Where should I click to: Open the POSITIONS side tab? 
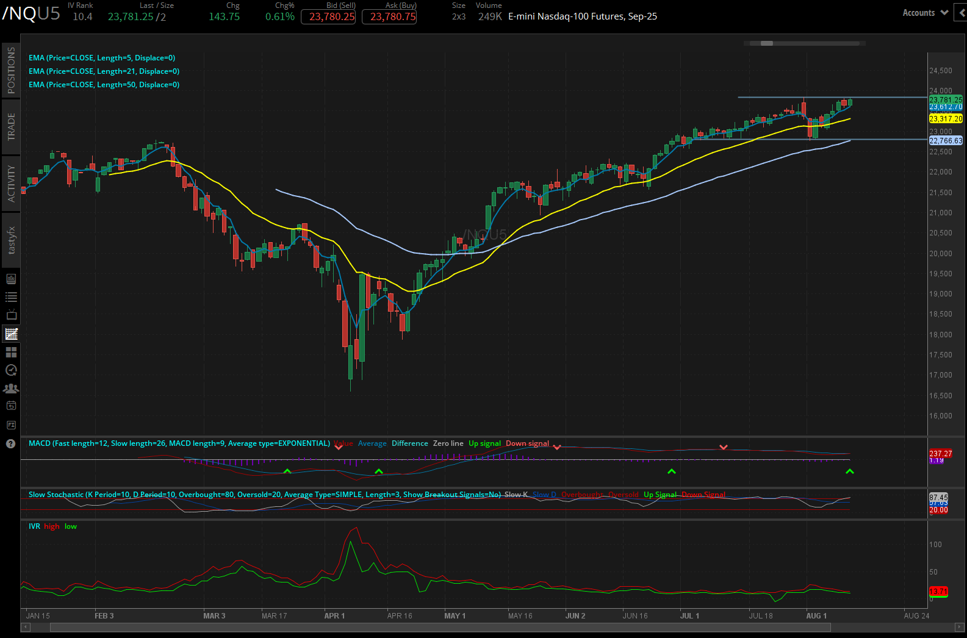[11, 70]
